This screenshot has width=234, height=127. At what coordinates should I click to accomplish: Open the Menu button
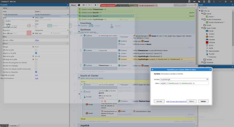point(73,5)
